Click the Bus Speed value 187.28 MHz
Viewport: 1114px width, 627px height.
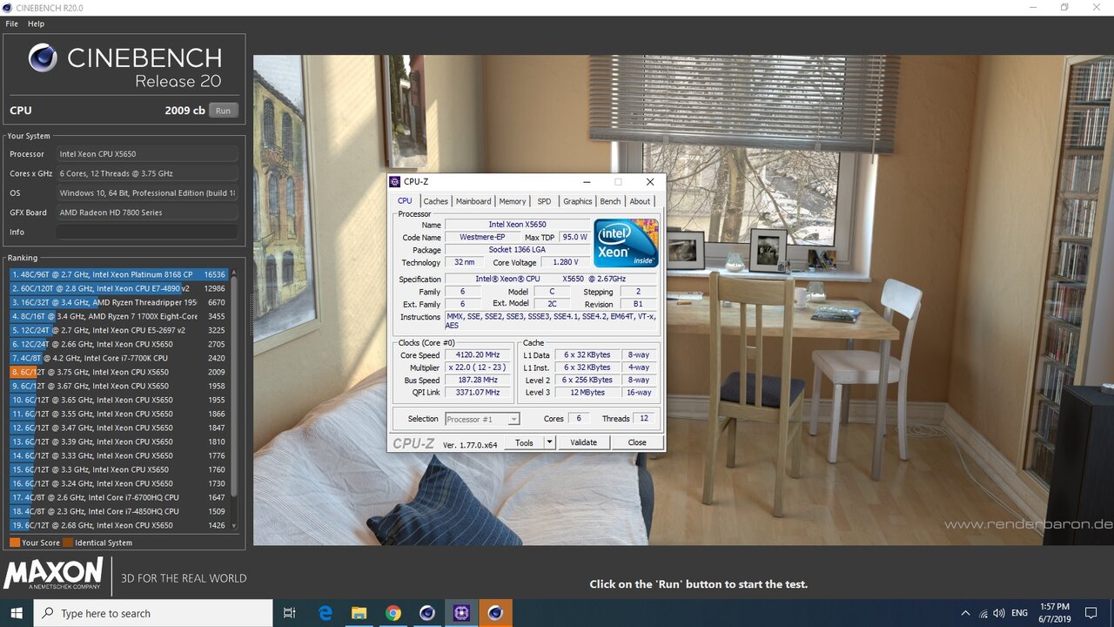tap(478, 381)
